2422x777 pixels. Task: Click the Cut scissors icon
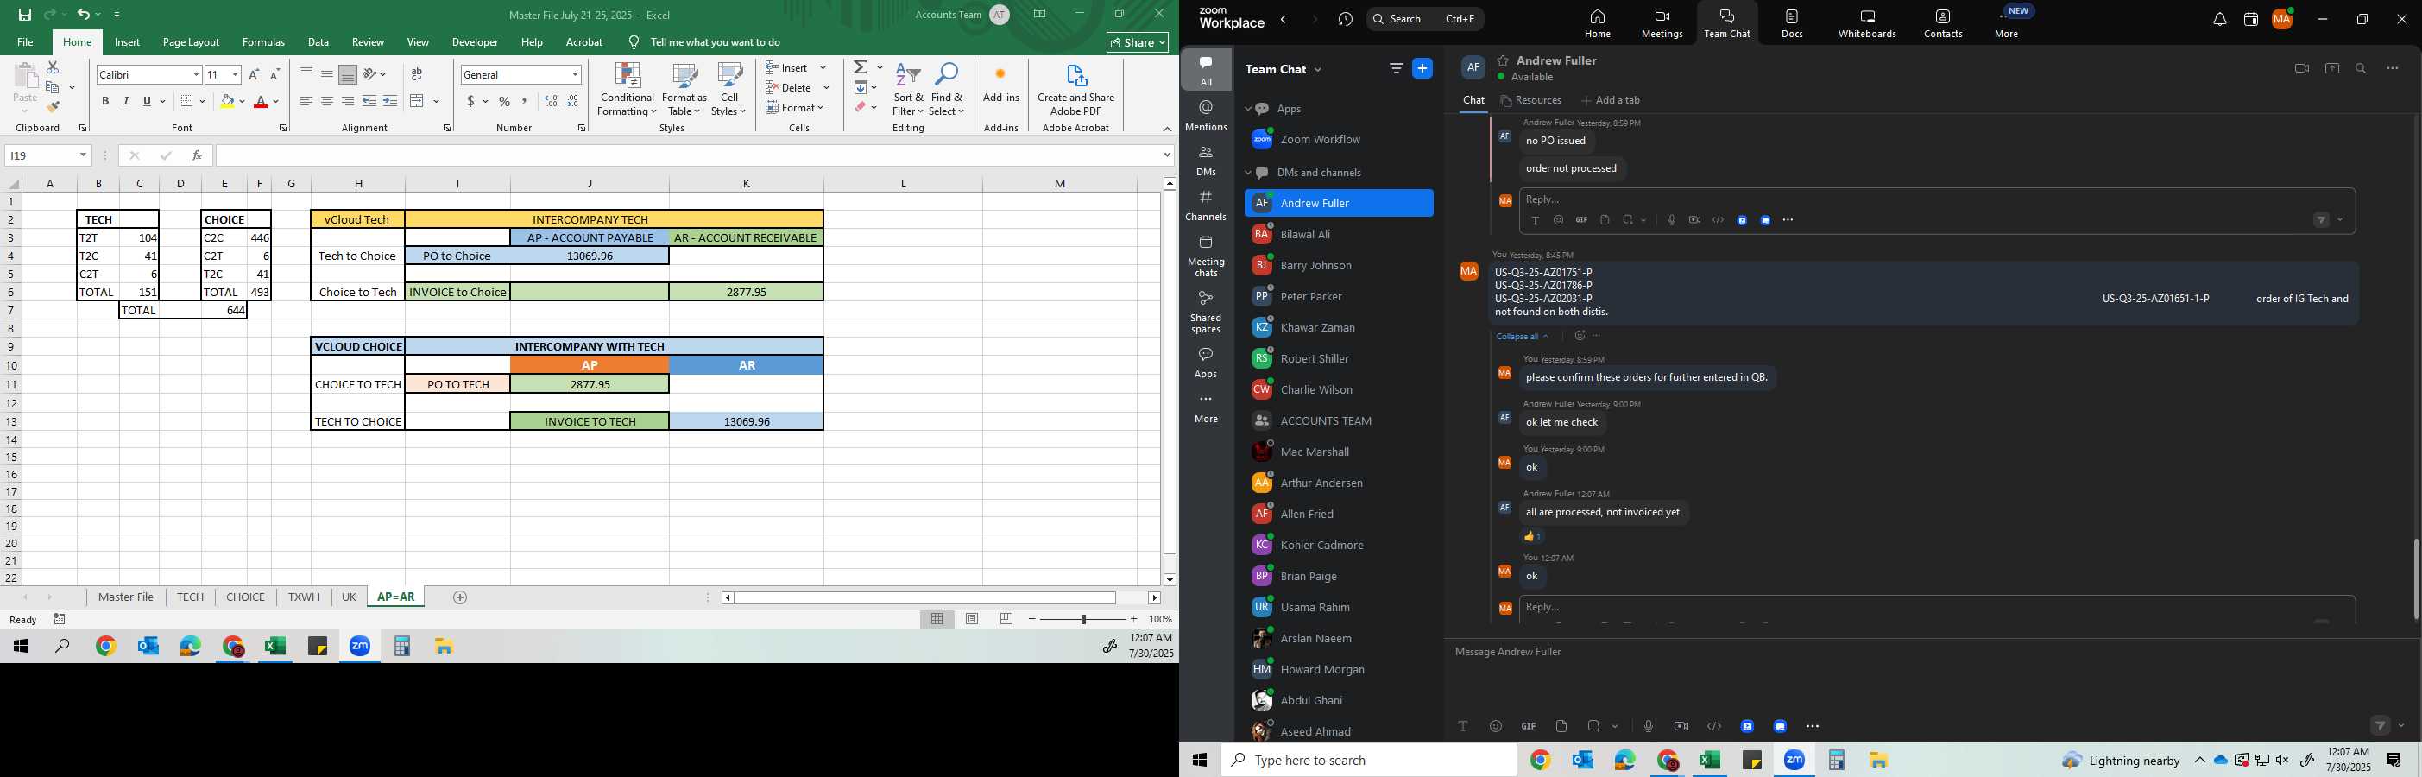pos(53,67)
